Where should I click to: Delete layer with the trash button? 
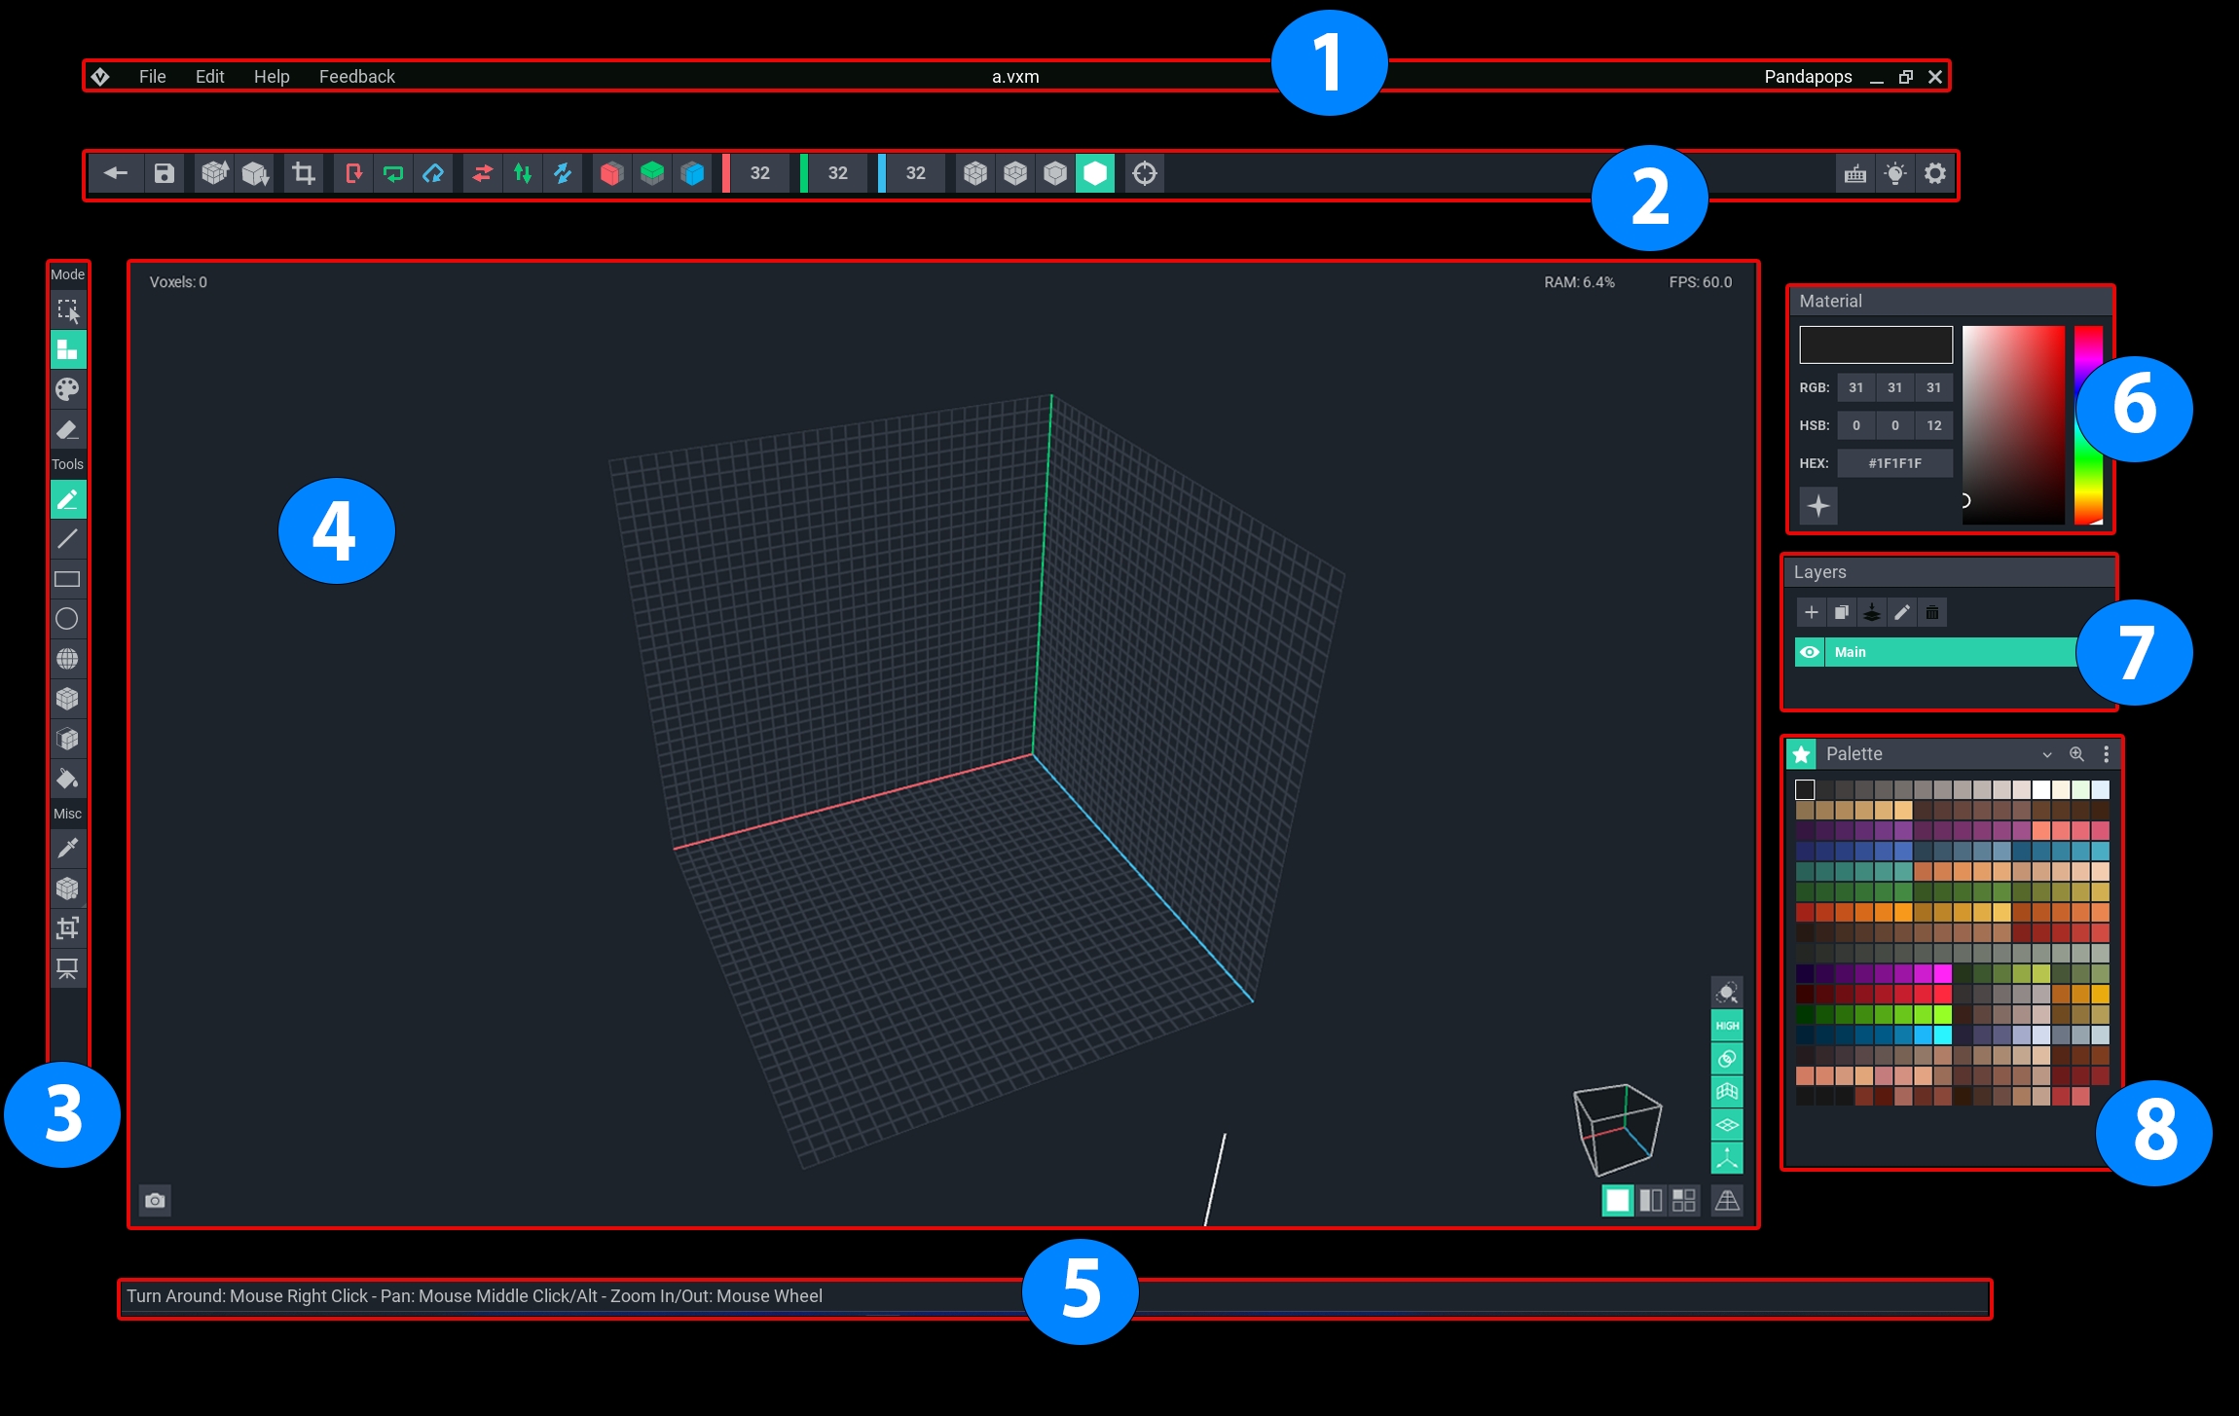coord(1932,613)
